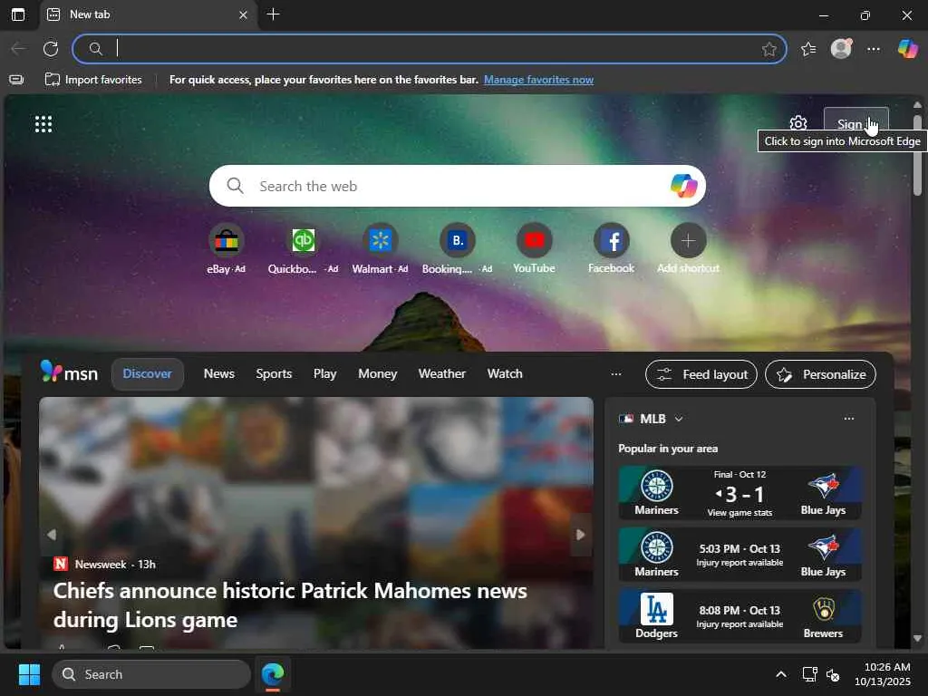Screen dimensions: 928x696
Task: Click the Edge icon in taskbar
Action: (x=273, y=674)
